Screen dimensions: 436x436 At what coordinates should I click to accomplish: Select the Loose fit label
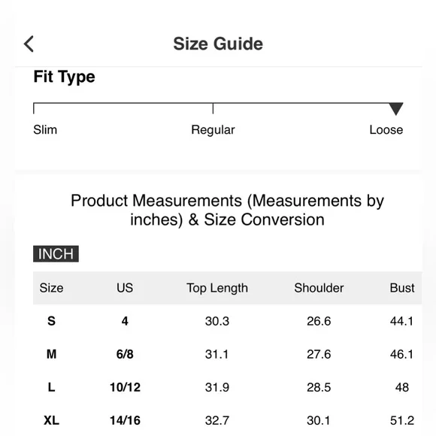386,130
